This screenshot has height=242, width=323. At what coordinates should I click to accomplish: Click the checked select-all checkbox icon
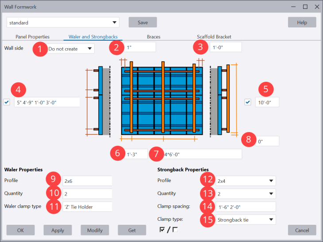pos(162,230)
